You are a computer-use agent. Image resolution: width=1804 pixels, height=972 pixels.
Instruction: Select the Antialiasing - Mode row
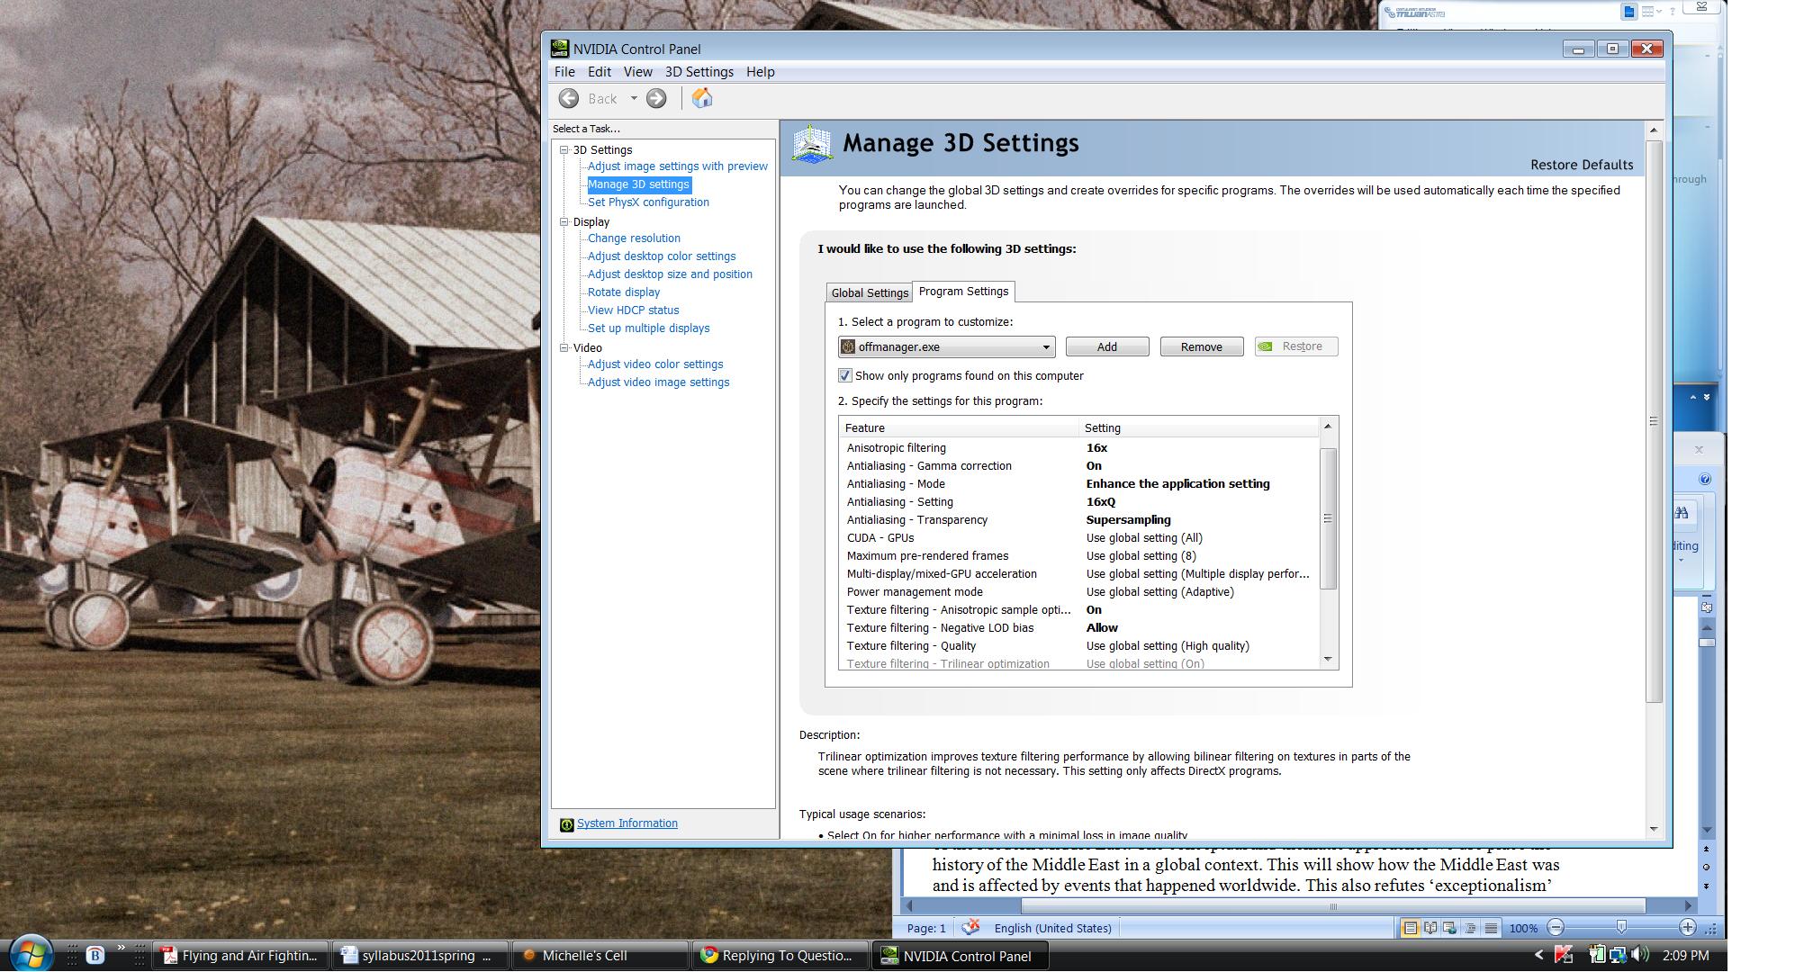coord(1078,484)
